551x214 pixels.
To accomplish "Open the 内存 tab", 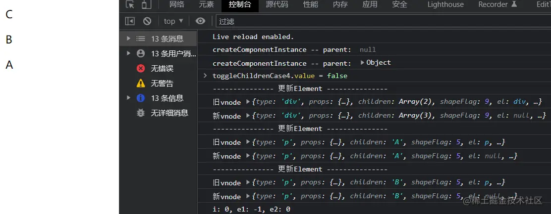I will [x=340, y=4].
